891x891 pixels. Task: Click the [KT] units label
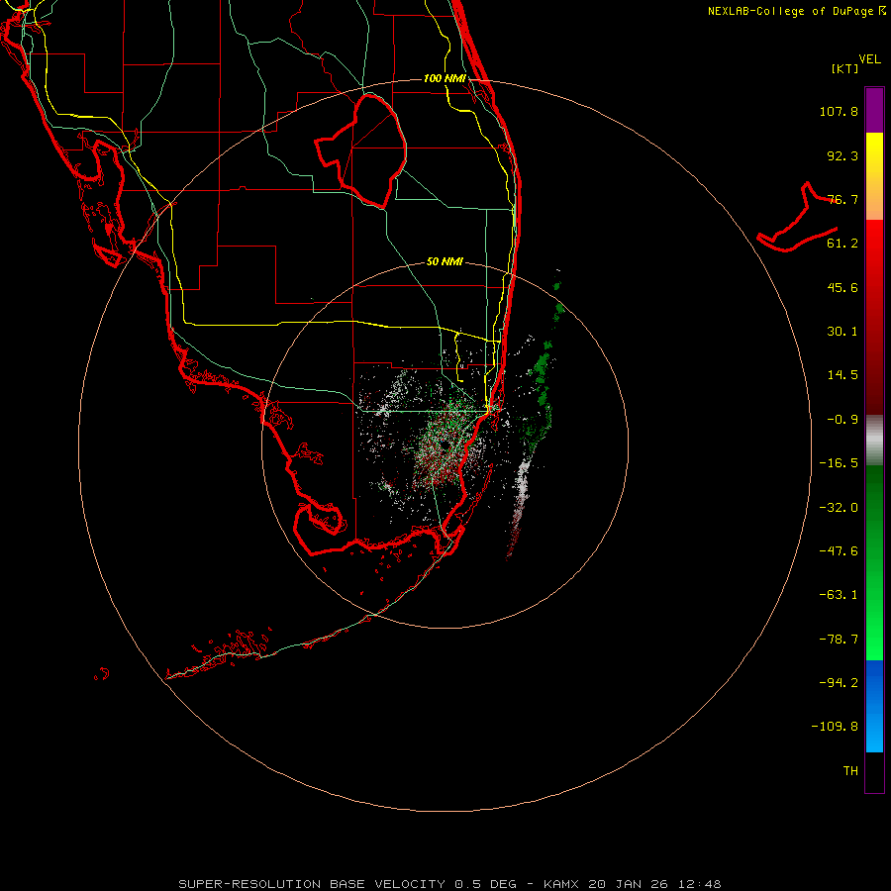point(844,68)
